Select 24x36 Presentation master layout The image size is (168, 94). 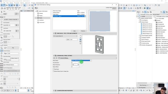pyautogui.click(x=161, y=30)
